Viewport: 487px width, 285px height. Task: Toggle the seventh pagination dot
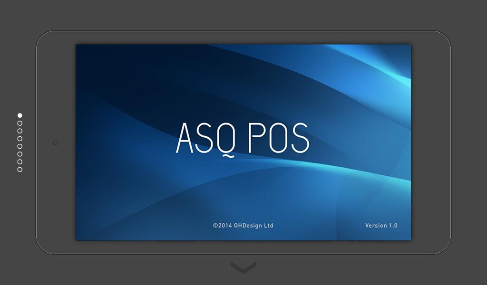19,161
